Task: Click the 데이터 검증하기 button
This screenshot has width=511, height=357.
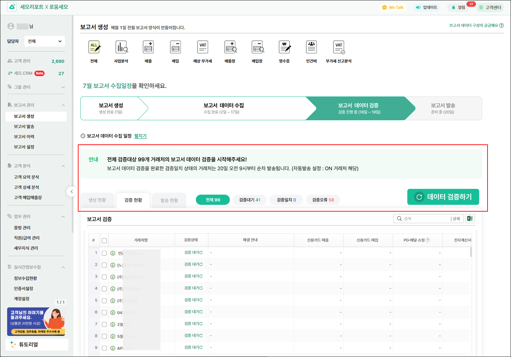Action: tap(443, 197)
